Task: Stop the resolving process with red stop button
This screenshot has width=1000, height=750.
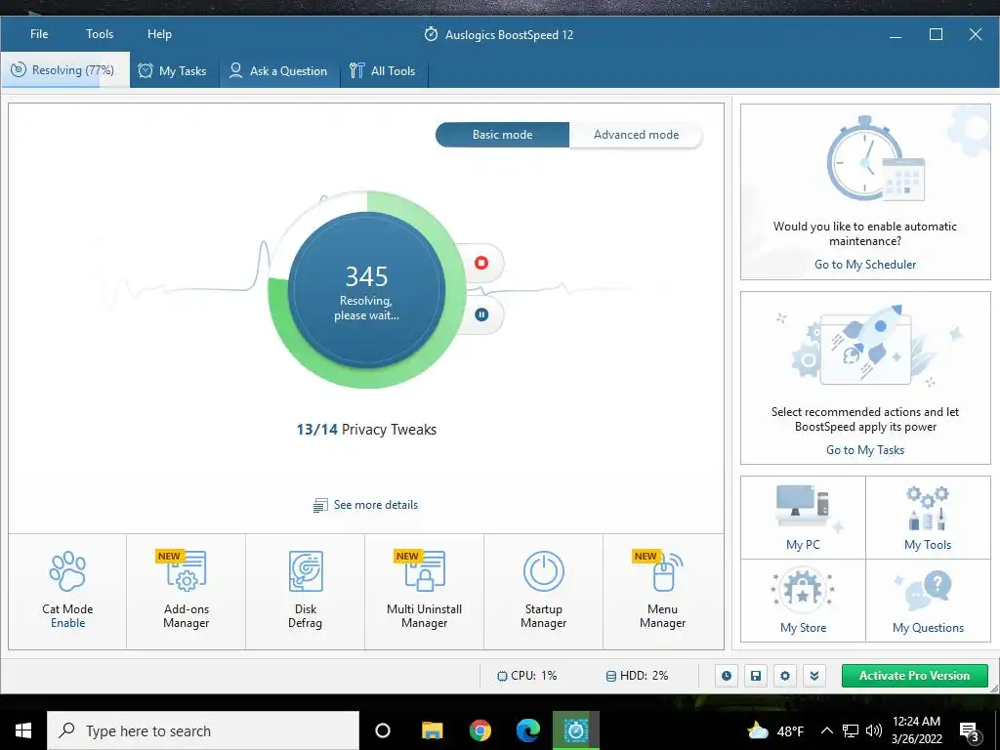Action: [481, 263]
